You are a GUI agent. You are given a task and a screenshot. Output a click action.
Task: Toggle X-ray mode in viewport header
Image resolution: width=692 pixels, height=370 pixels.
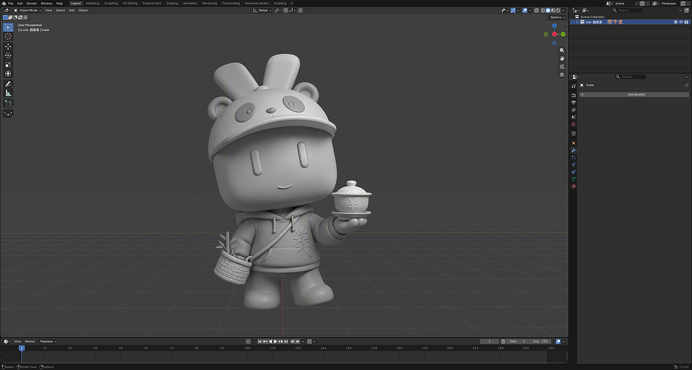pyautogui.click(x=536, y=10)
